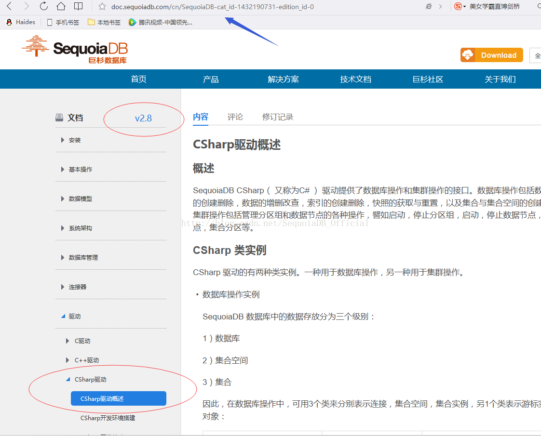Open the 产品 menu item
The height and width of the screenshot is (436, 541).
[211, 79]
